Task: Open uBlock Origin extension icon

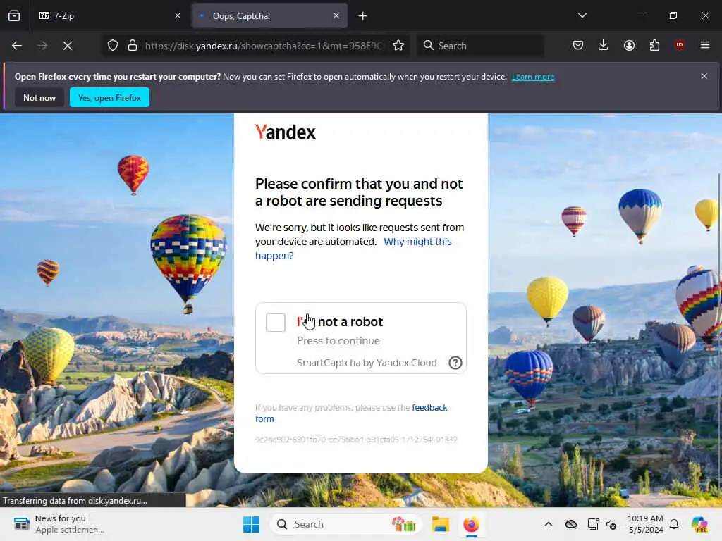Action: coord(679,45)
